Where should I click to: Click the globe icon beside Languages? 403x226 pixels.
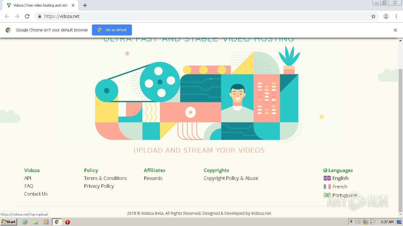click(x=325, y=170)
